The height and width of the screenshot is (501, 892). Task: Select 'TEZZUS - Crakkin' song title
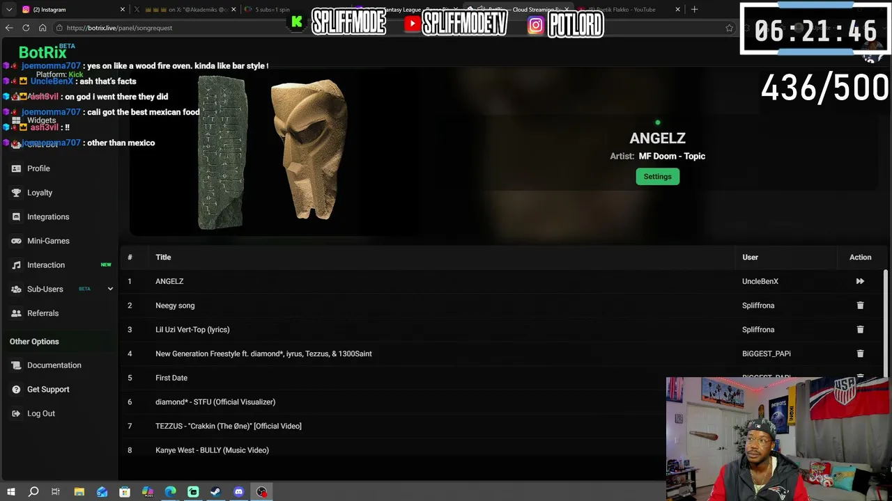[x=229, y=426]
